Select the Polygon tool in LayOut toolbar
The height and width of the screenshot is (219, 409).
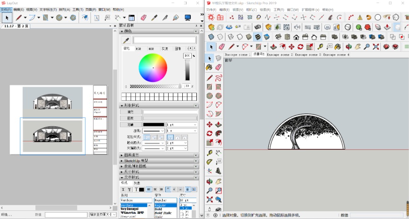point(73,18)
